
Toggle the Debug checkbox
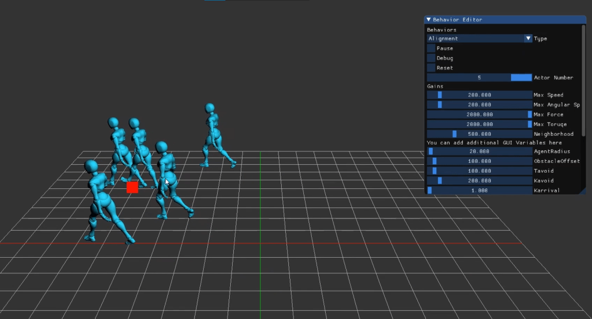431,58
